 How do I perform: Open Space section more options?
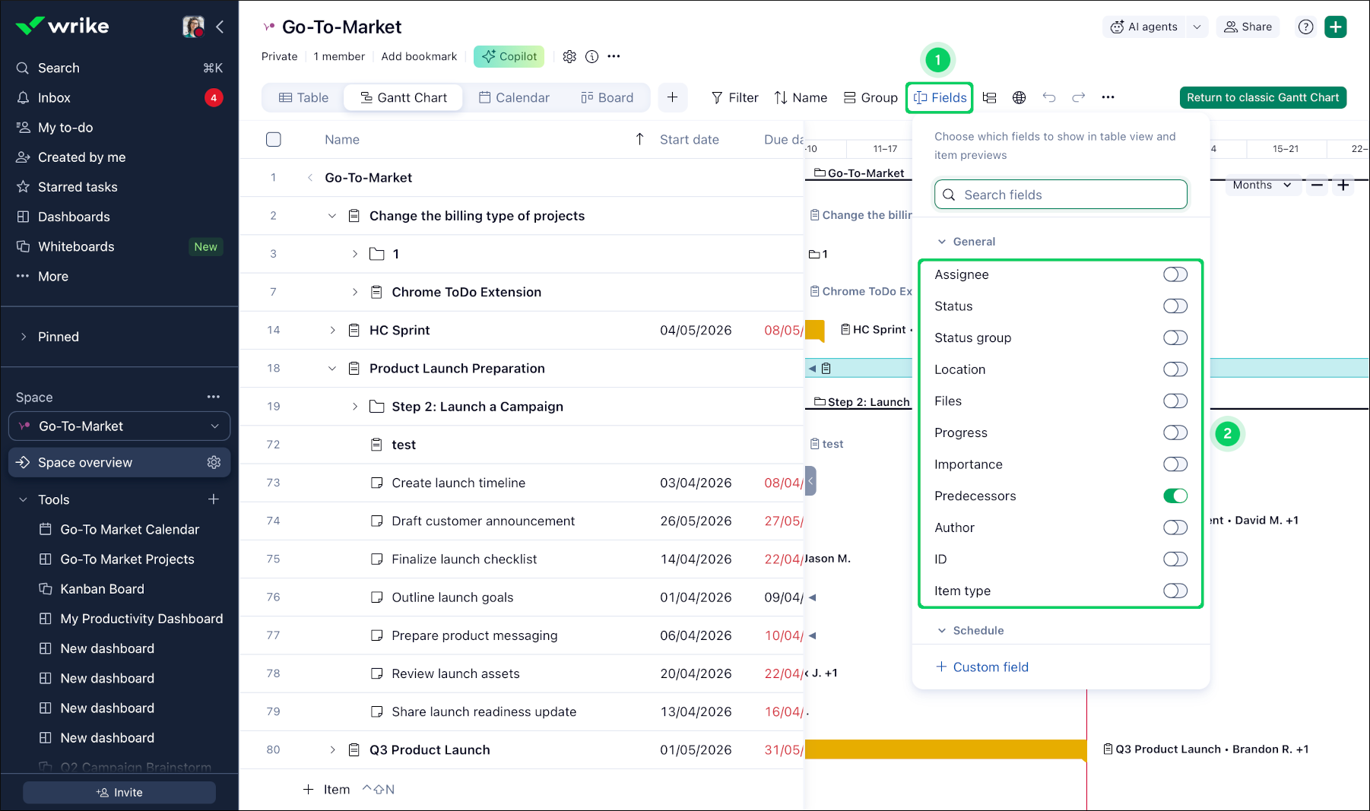point(214,397)
